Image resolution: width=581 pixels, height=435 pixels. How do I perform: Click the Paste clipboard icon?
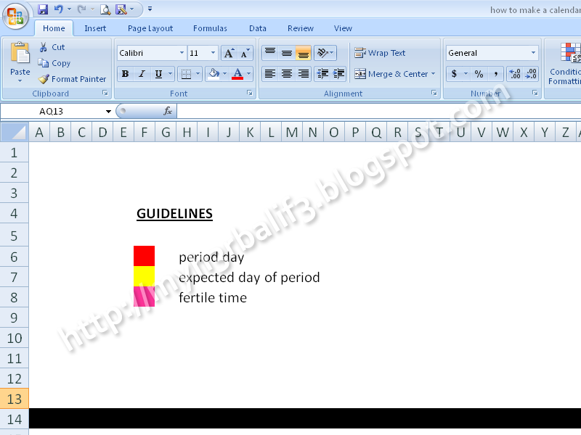20,54
